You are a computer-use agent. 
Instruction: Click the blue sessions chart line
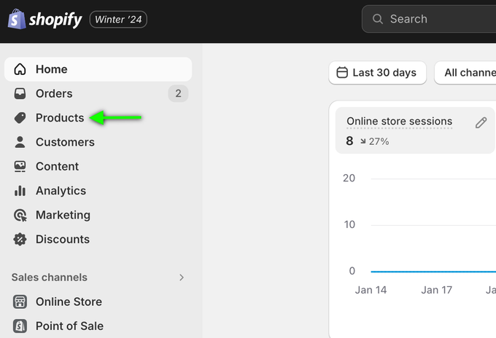433,272
